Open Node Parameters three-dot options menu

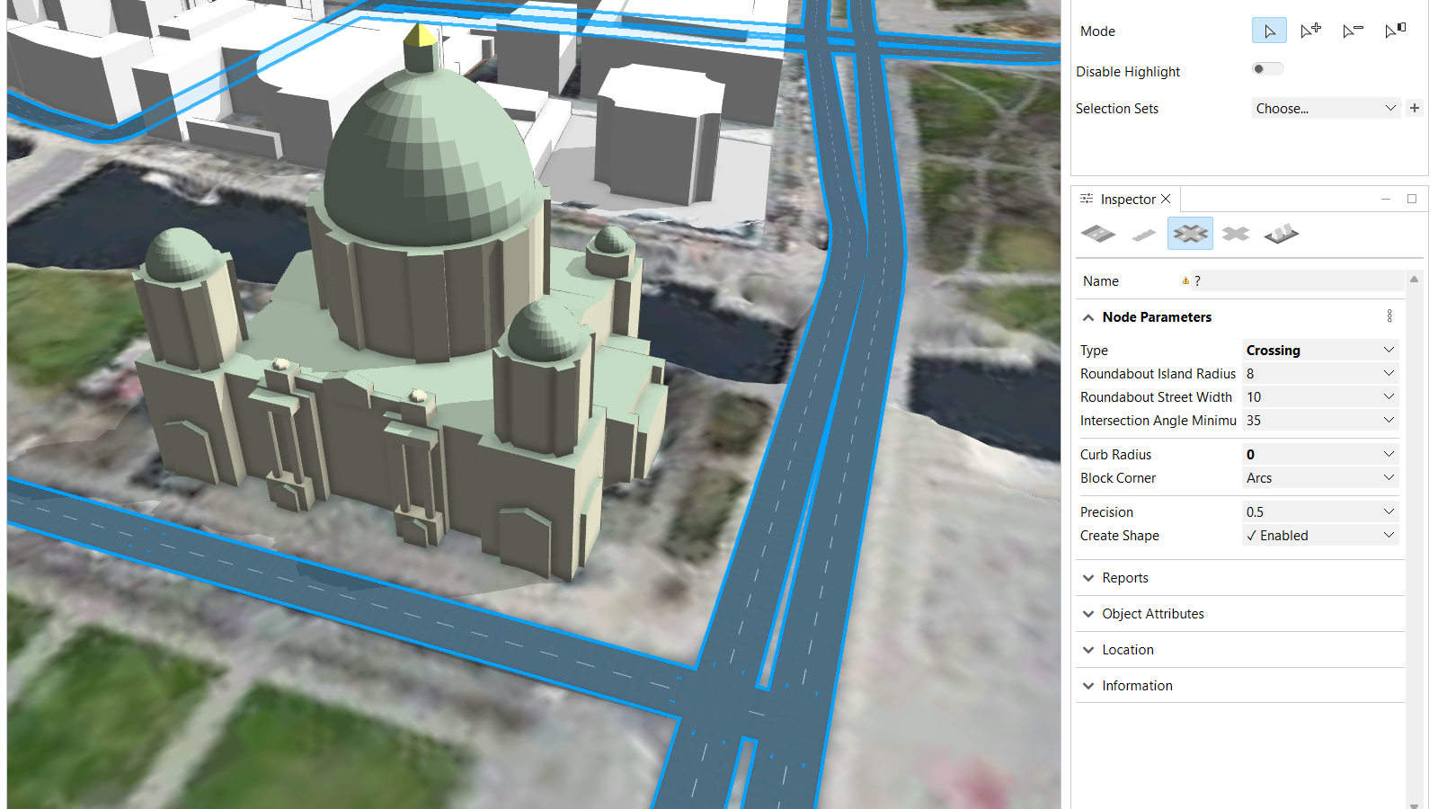[1389, 316]
